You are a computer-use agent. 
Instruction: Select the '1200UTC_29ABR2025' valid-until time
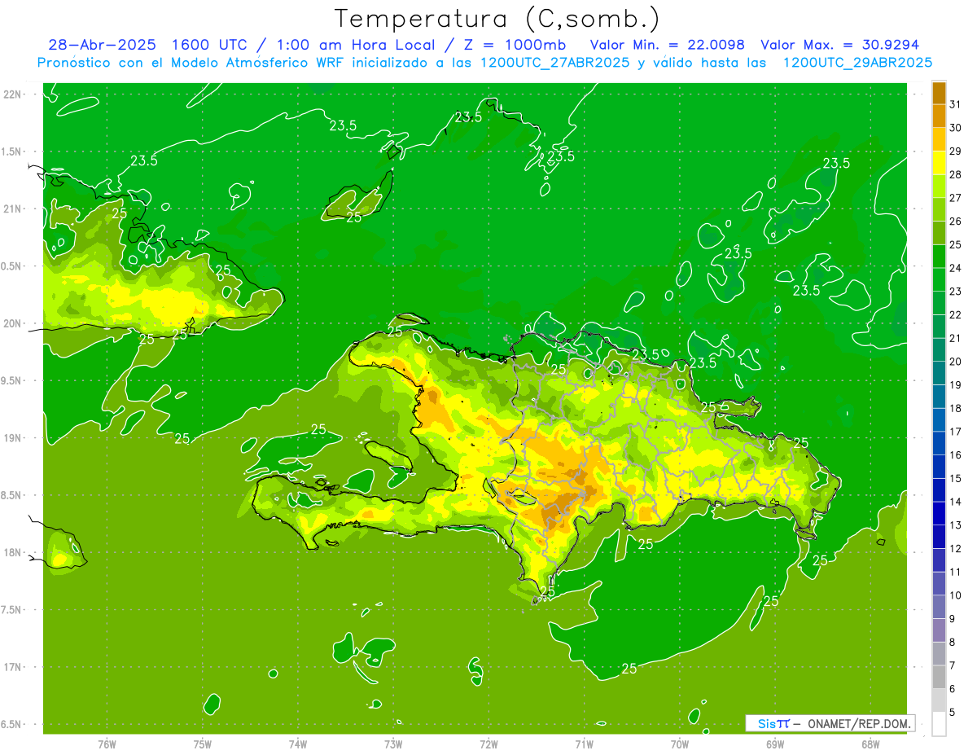tap(857, 63)
